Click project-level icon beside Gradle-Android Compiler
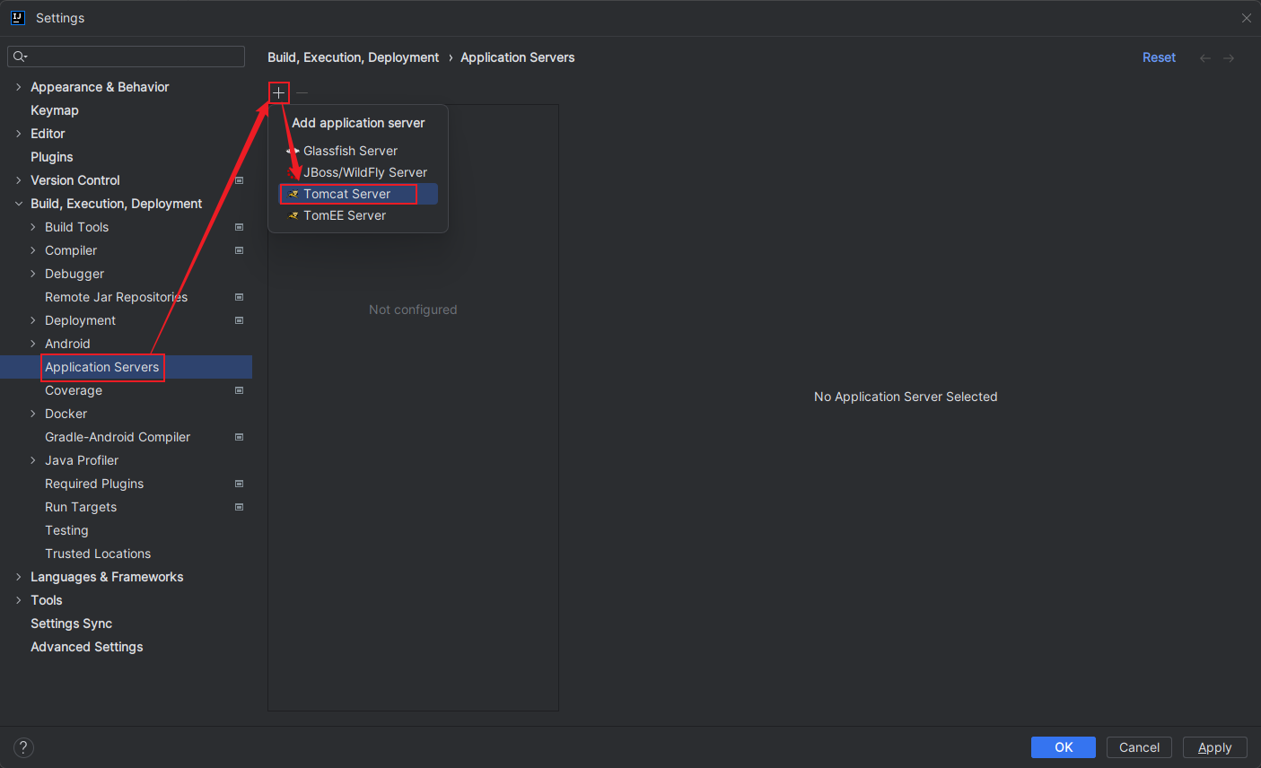1261x768 pixels. (240, 437)
